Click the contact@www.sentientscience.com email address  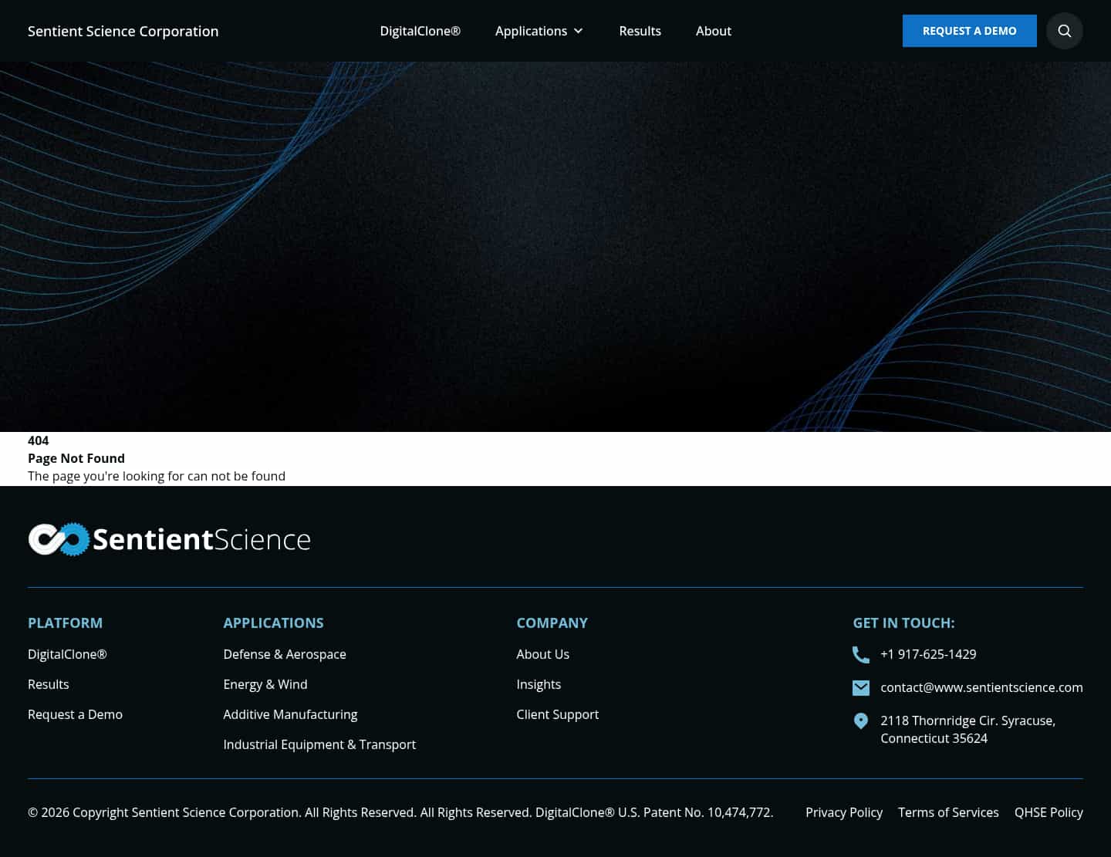[x=981, y=687]
